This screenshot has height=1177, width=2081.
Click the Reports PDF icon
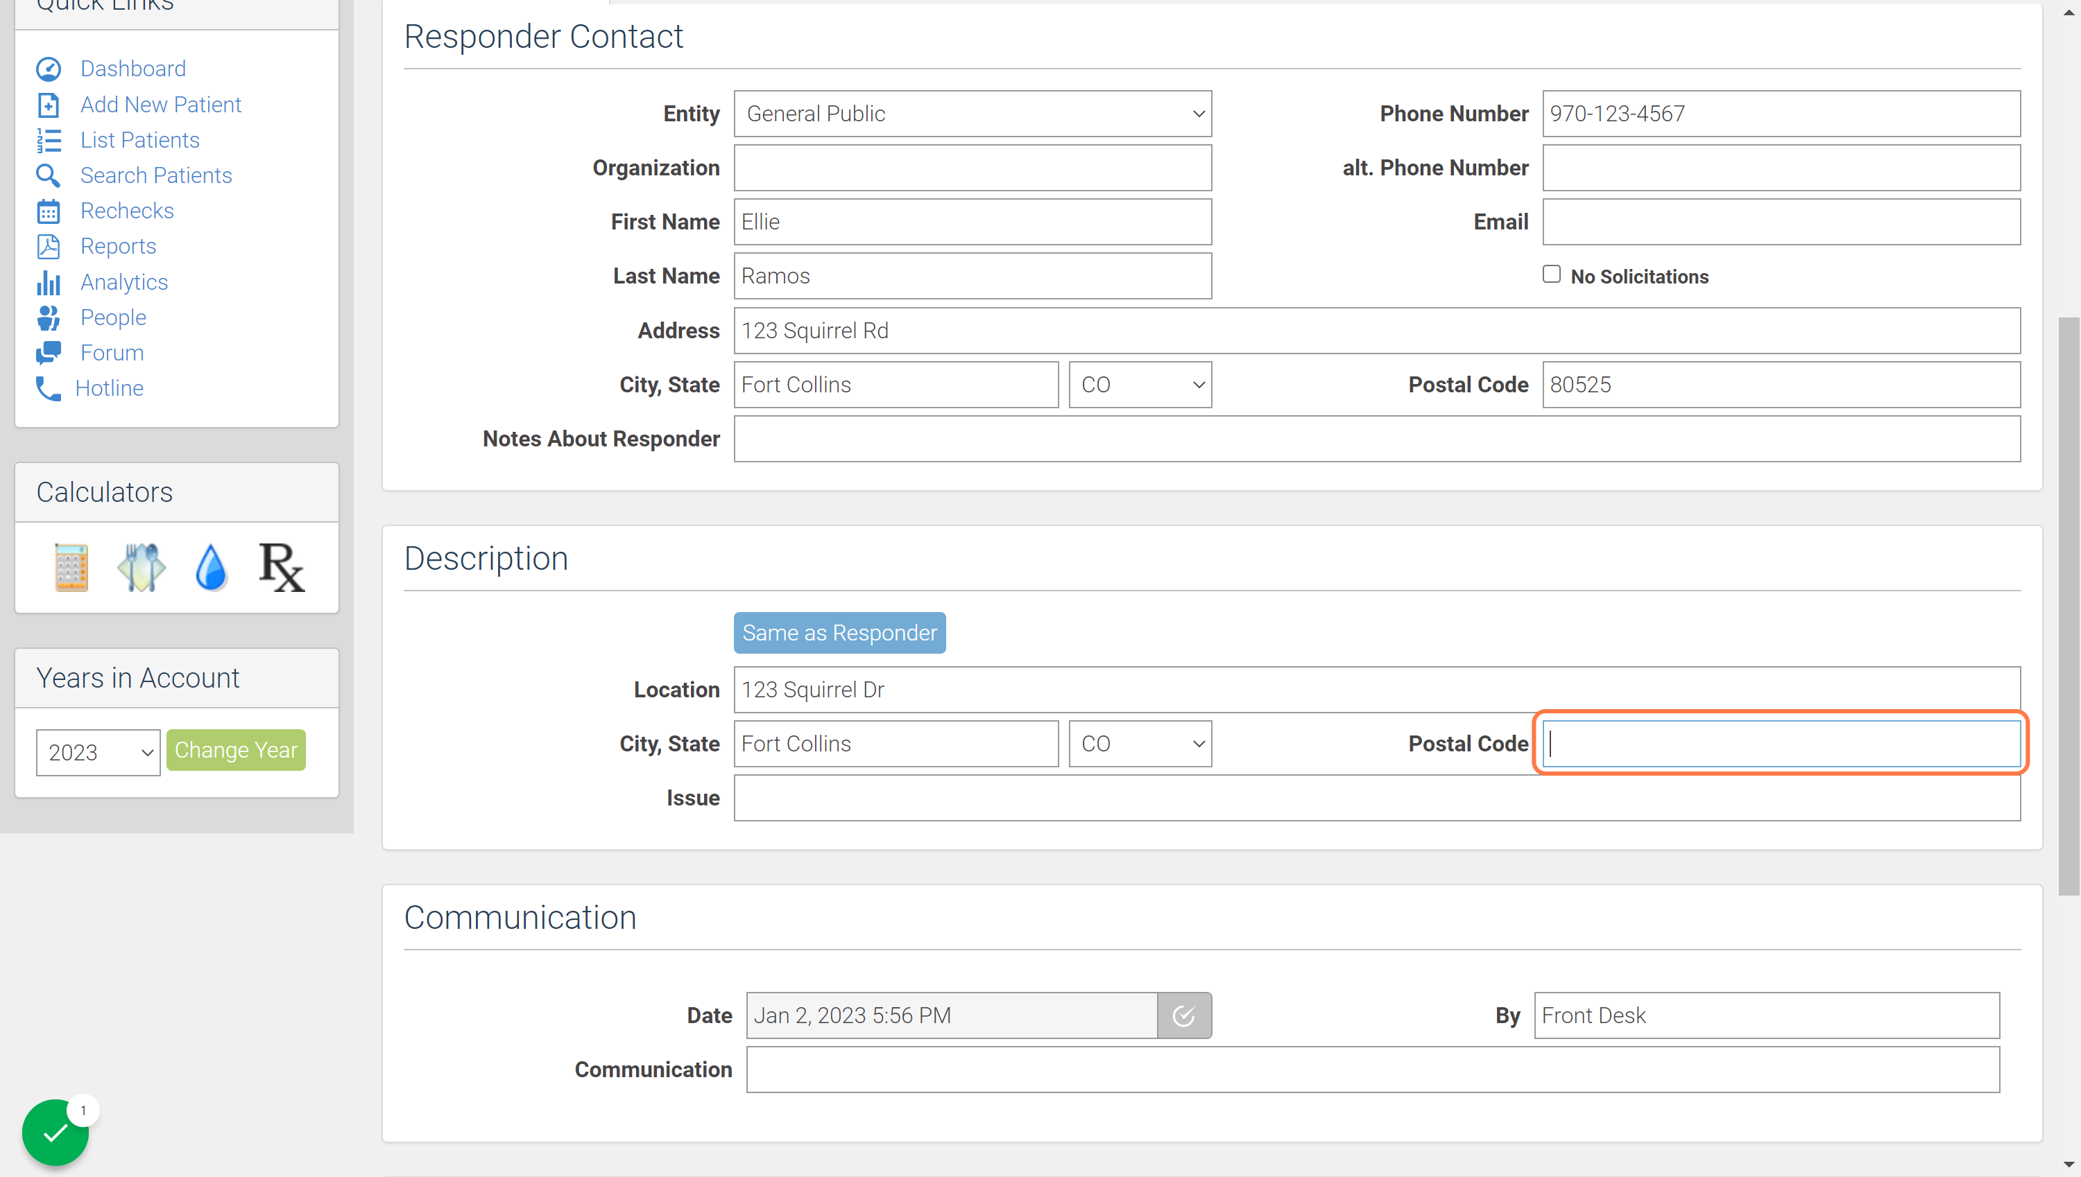(49, 247)
